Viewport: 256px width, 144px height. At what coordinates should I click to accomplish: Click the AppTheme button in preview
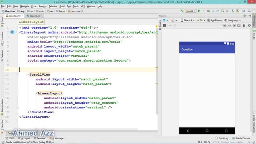pyautogui.click(x=214, y=20)
